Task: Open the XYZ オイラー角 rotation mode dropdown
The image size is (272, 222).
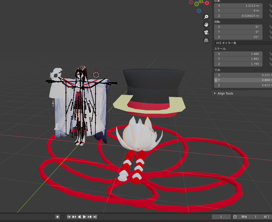Action: point(243,43)
